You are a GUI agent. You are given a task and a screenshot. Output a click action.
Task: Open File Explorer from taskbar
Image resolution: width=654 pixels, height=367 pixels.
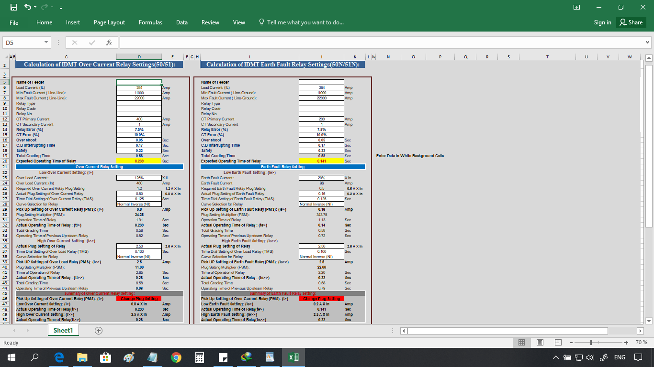82,357
